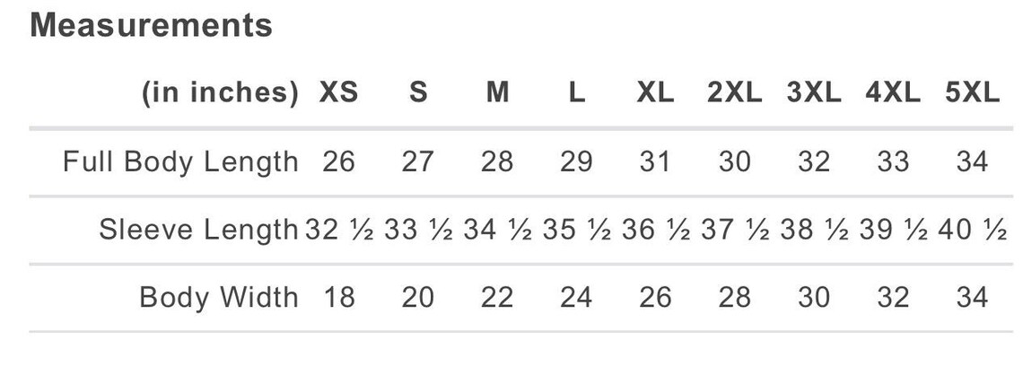
Task: Select the S size column header
Action: click(418, 92)
